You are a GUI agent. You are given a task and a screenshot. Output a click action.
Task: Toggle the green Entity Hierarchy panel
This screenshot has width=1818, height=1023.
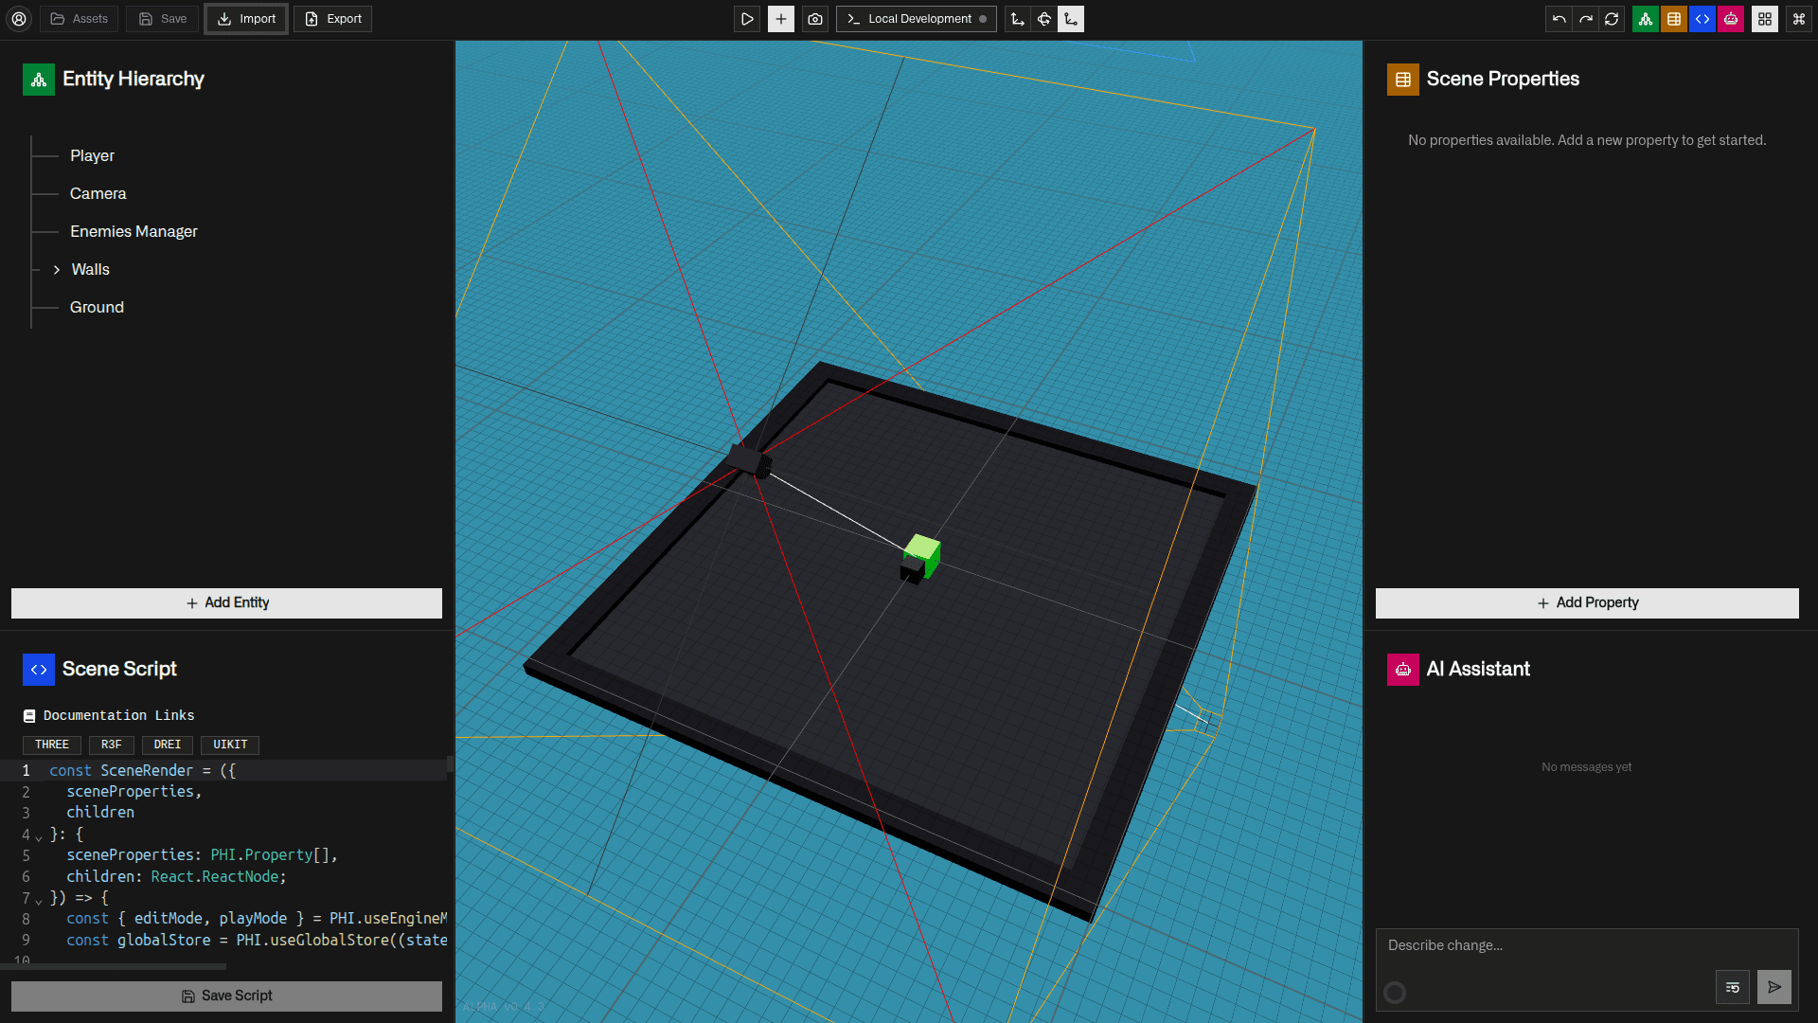pos(1646,19)
